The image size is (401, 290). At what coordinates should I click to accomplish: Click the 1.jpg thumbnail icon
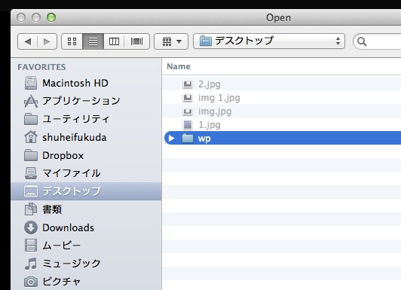188,125
